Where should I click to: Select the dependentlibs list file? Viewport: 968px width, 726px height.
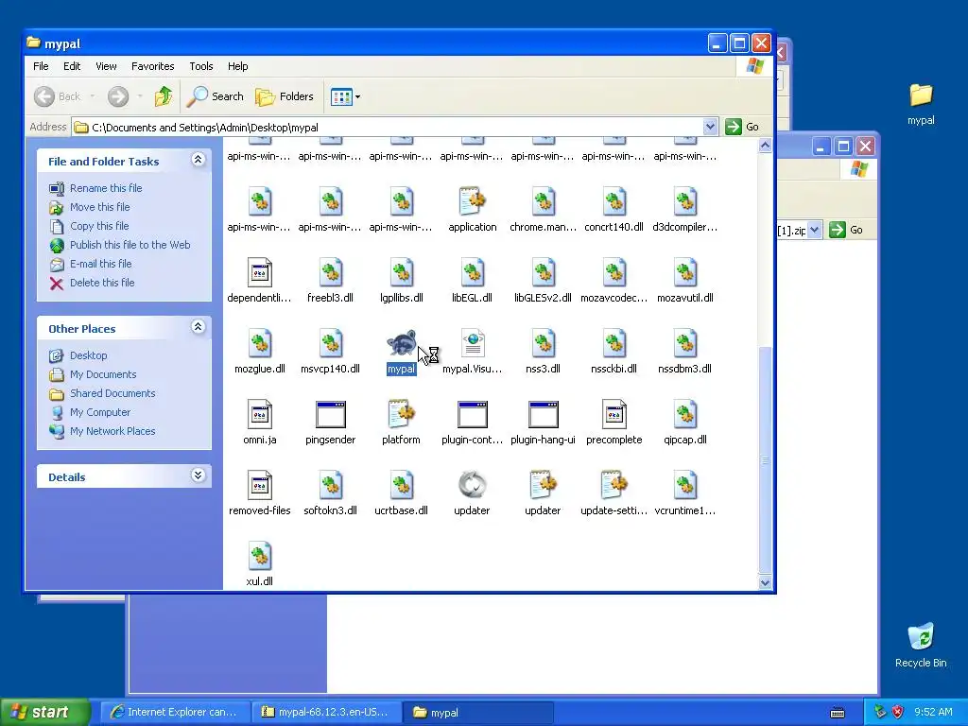tap(259, 281)
